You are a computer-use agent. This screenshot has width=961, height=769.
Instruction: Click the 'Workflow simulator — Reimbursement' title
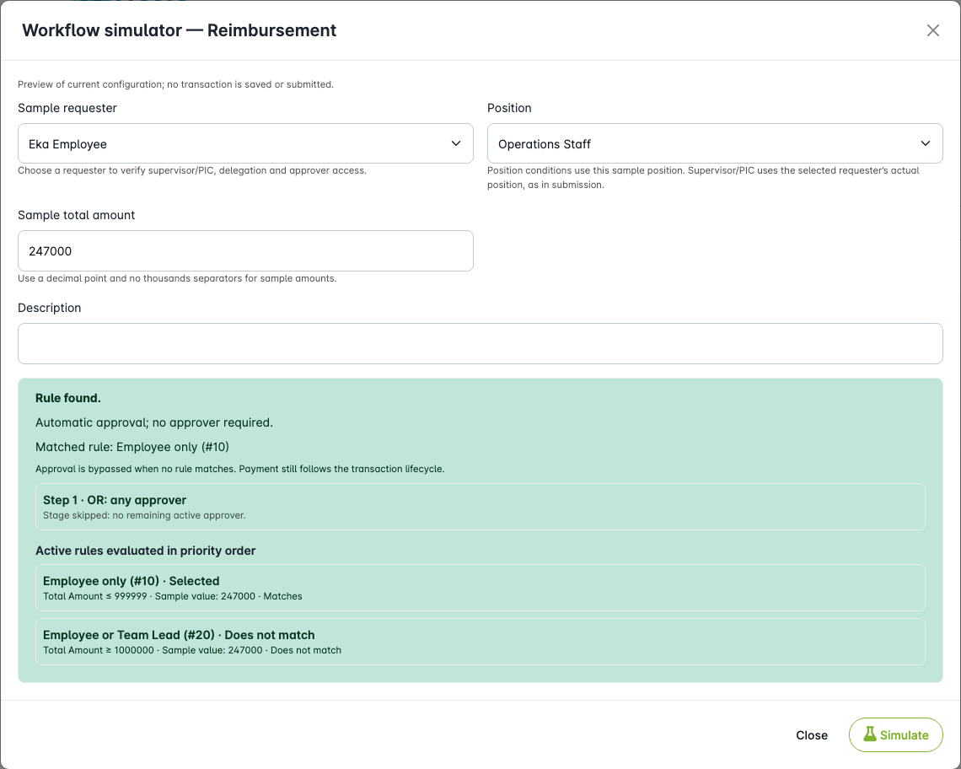(179, 30)
